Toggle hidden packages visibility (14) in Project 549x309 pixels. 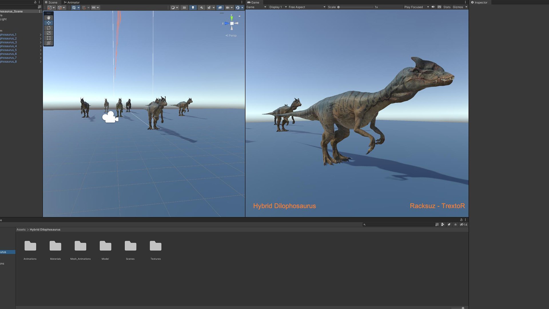click(464, 225)
